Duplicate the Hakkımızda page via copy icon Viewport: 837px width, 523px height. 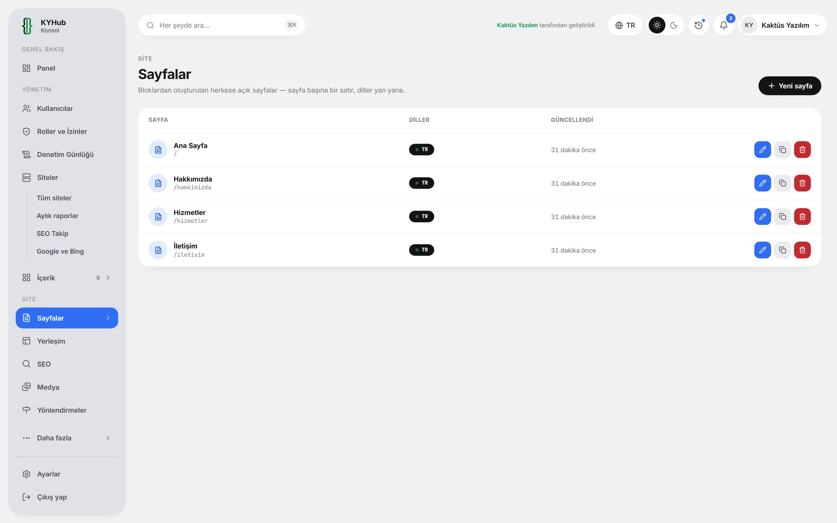click(x=782, y=183)
